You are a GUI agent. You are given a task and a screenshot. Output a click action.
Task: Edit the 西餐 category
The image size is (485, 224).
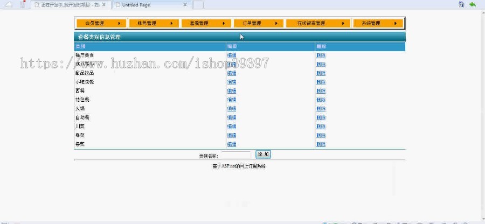(x=232, y=91)
